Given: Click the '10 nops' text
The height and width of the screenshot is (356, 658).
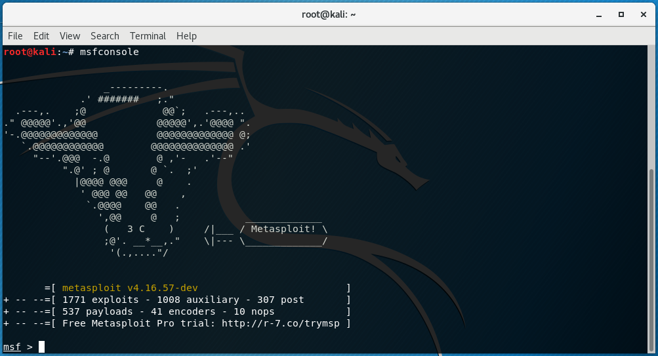Looking at the screenshot, I should [254, 311].
